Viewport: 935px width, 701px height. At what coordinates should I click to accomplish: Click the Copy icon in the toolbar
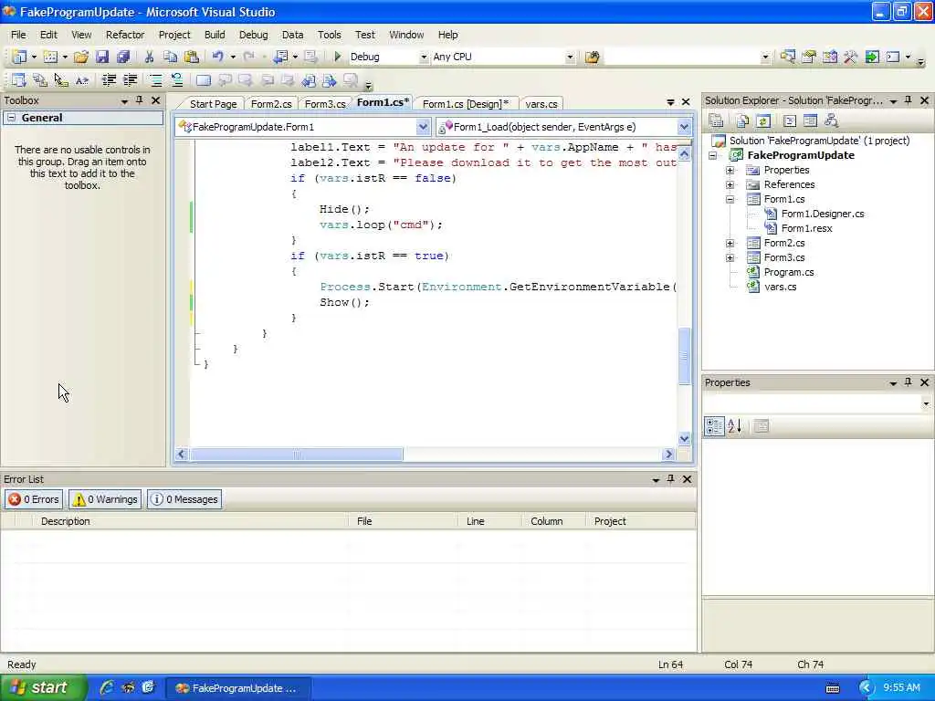[x=170, y=57]
